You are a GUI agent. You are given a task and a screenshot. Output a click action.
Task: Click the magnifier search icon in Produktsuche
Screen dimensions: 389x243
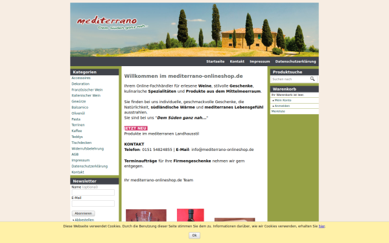click(x=312, y=79)
